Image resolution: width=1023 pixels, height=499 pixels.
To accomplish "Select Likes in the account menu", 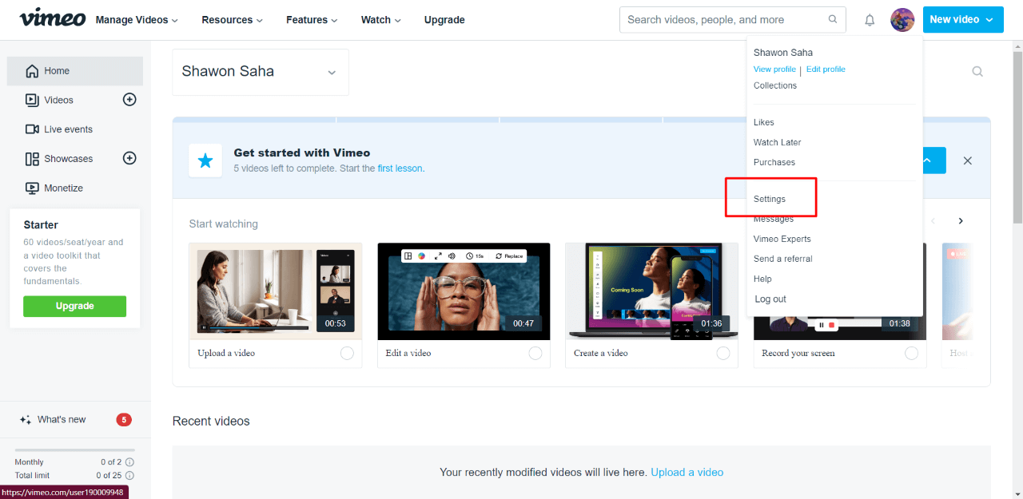I will tap(764, 122).
